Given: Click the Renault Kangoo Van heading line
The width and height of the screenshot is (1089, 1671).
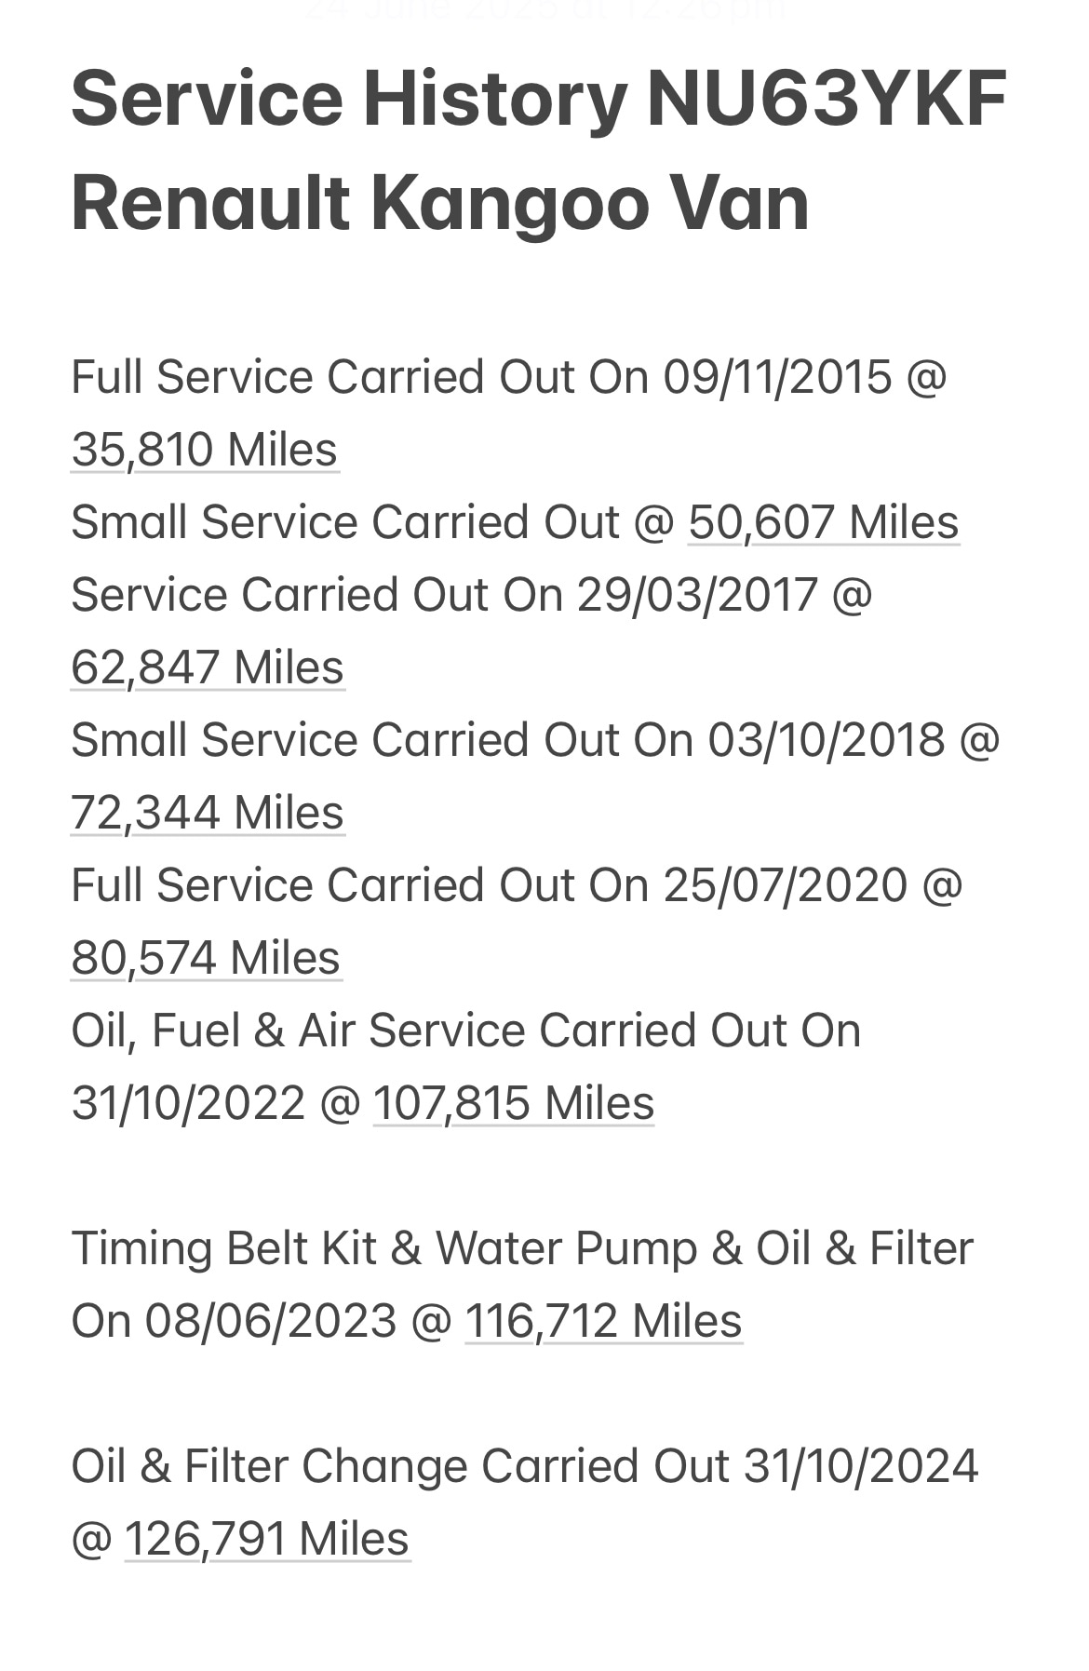Looking at the screenshot, I should click(x=440, y=203).
